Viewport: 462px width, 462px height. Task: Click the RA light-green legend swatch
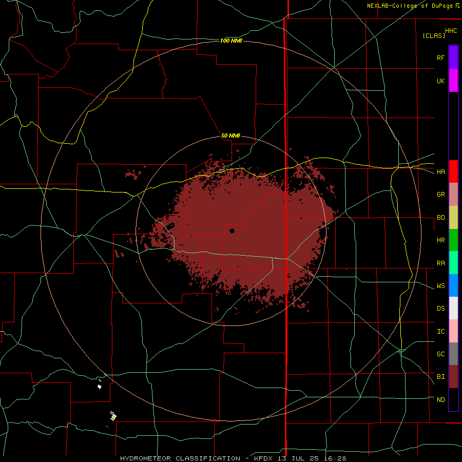click(x=453, y=263)
